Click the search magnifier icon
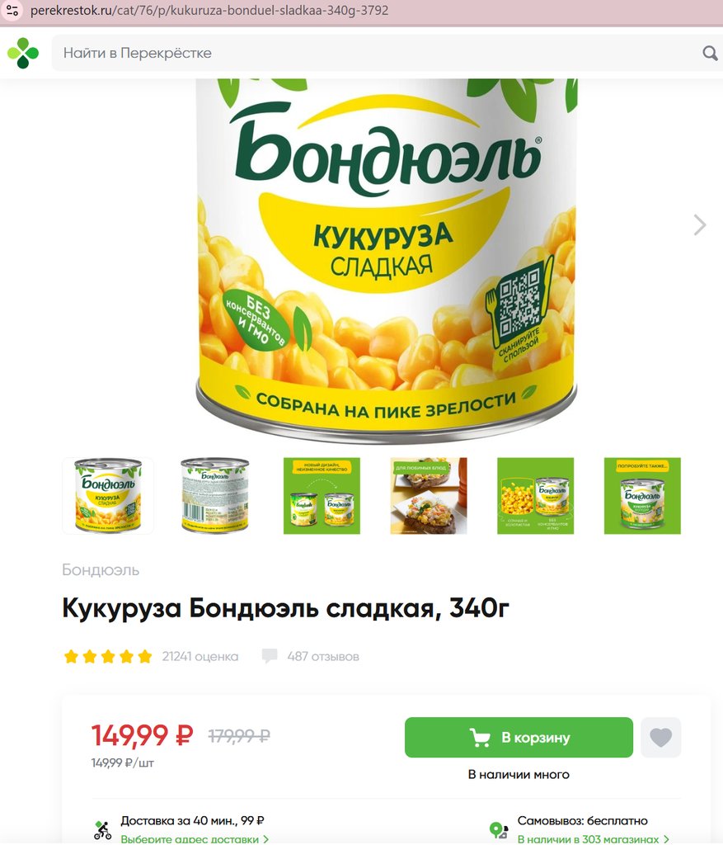 pos(710,53)
